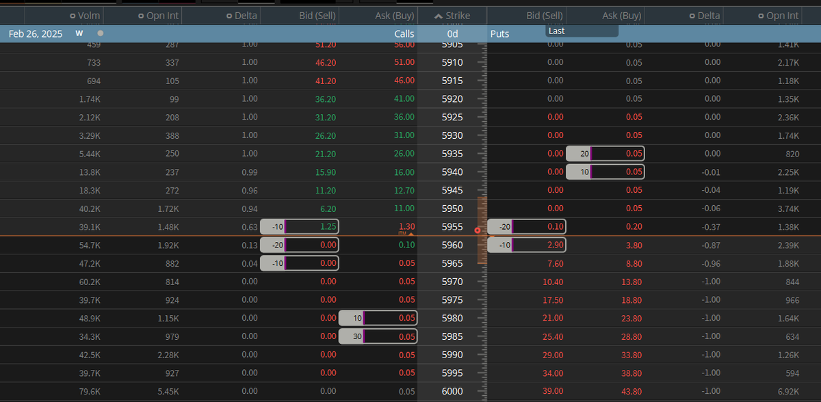Click the W weekly tag beside the date
Image resolution: width=821 pixels, height=402 pixels.
79,33
